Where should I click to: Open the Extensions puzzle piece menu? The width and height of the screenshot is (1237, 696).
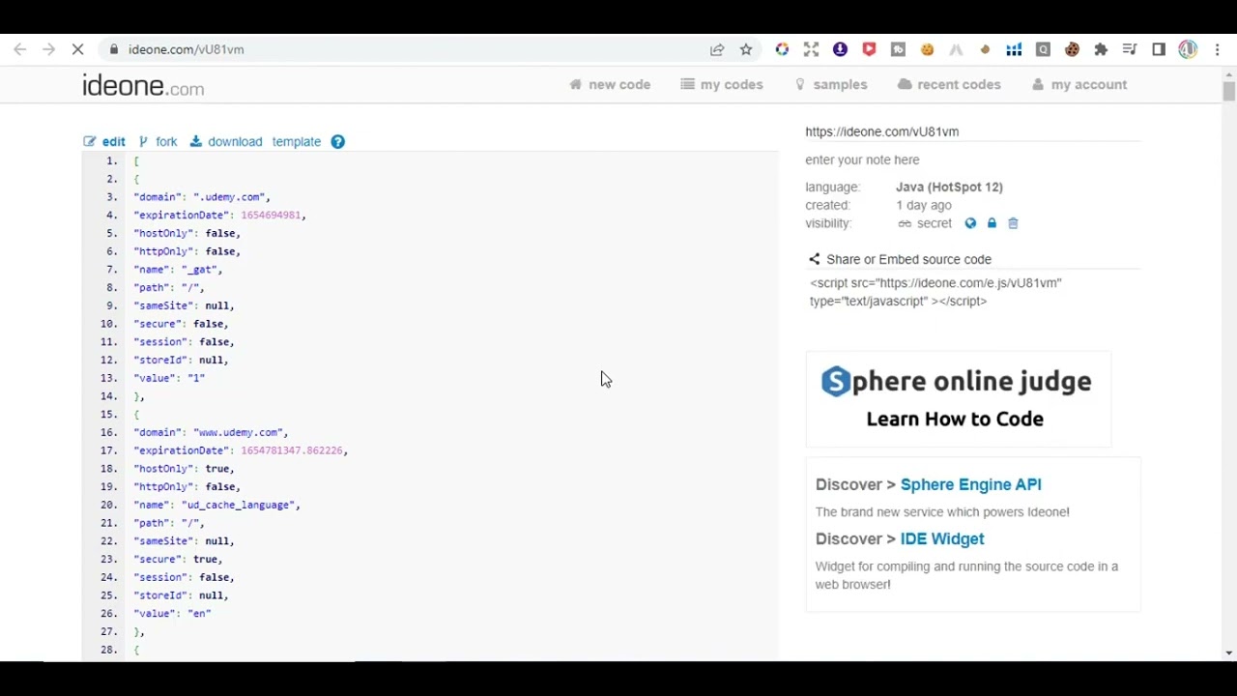pos(1101,49)
